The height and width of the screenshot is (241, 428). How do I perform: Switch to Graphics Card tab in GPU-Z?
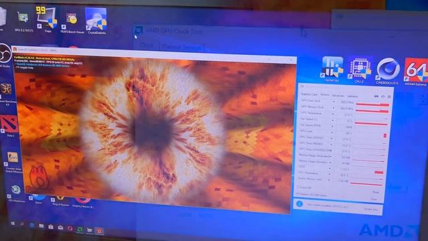[309, 94]
